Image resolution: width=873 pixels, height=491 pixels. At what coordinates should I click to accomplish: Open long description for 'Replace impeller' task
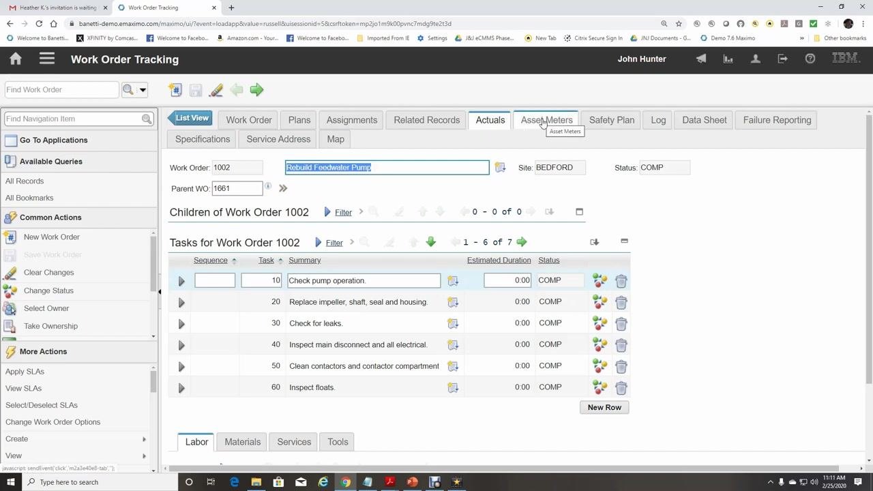point(453,302)
